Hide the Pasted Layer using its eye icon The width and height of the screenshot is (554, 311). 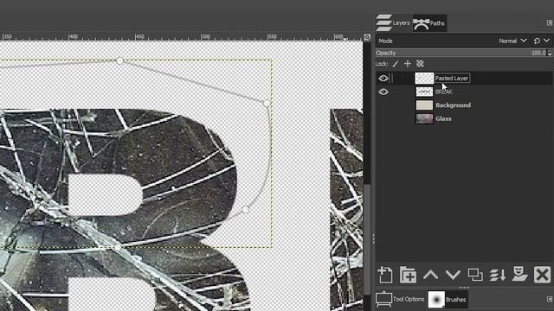(383, 79)
